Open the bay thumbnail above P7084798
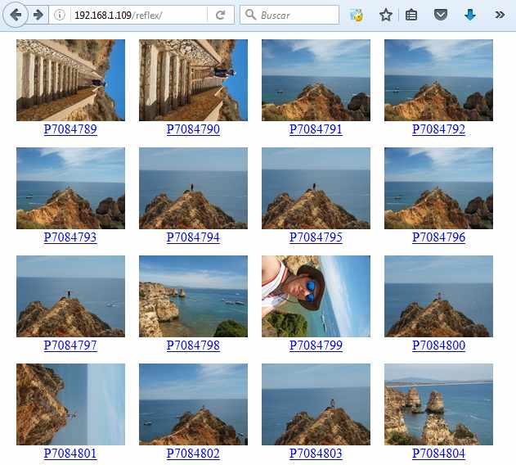Viewport: 516px width, 465px height. [193, 296]
